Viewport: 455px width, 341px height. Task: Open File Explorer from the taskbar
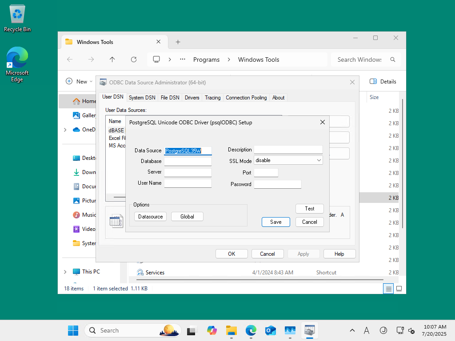click(x=231, y=330)
